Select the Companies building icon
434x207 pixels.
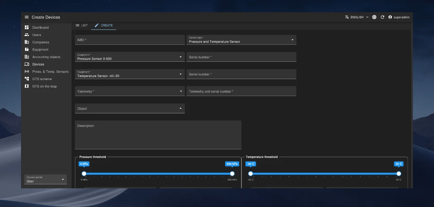pyautogui.click(x=27, y=42)
